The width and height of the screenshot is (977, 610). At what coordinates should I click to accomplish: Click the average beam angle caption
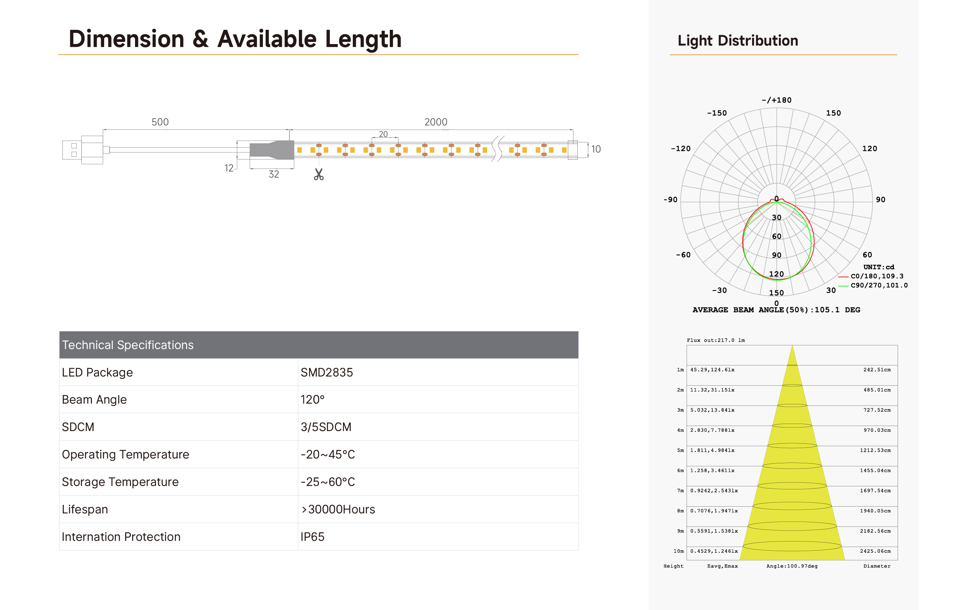pyautogui.click(x=776, y=310)
